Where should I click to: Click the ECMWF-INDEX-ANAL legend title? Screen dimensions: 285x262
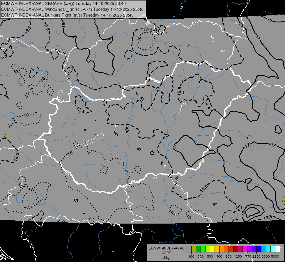pyautogui.click(x=166, y=248)
